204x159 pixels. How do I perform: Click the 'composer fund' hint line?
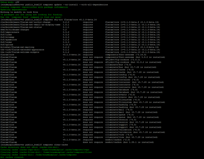[x=31, y=17]
